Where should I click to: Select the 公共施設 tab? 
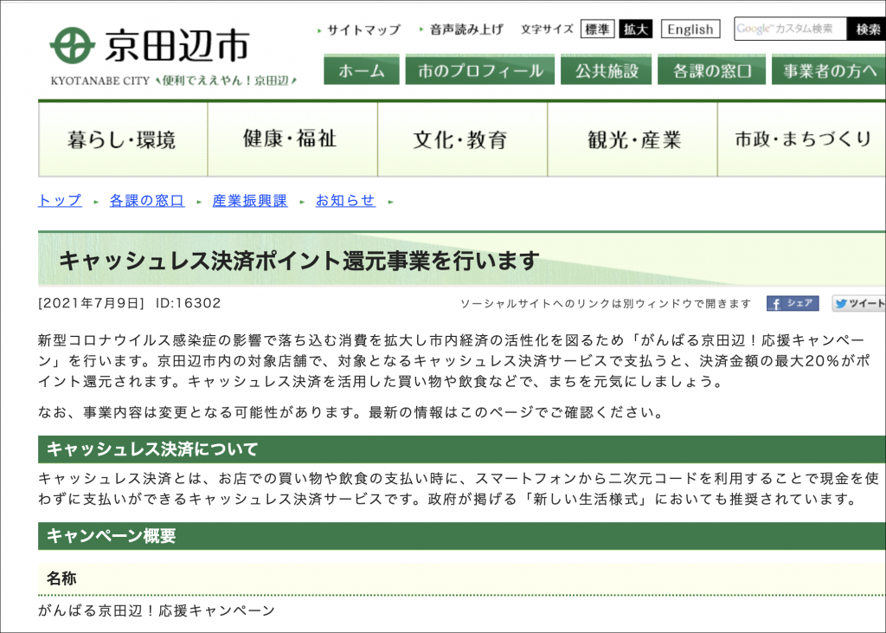click(607, 71)
